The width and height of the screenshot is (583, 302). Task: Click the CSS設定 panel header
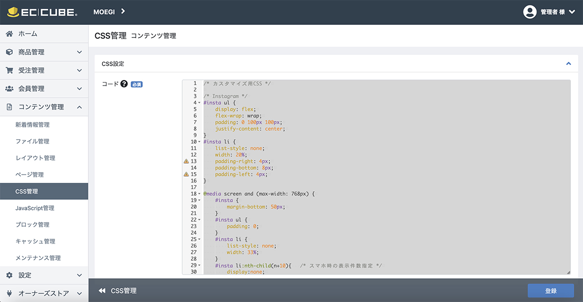[x=336, y=64]
